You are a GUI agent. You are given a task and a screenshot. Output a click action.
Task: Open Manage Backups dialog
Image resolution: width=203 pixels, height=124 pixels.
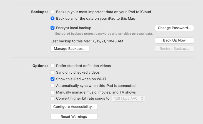pyautogui.click(x=70, y=49)
